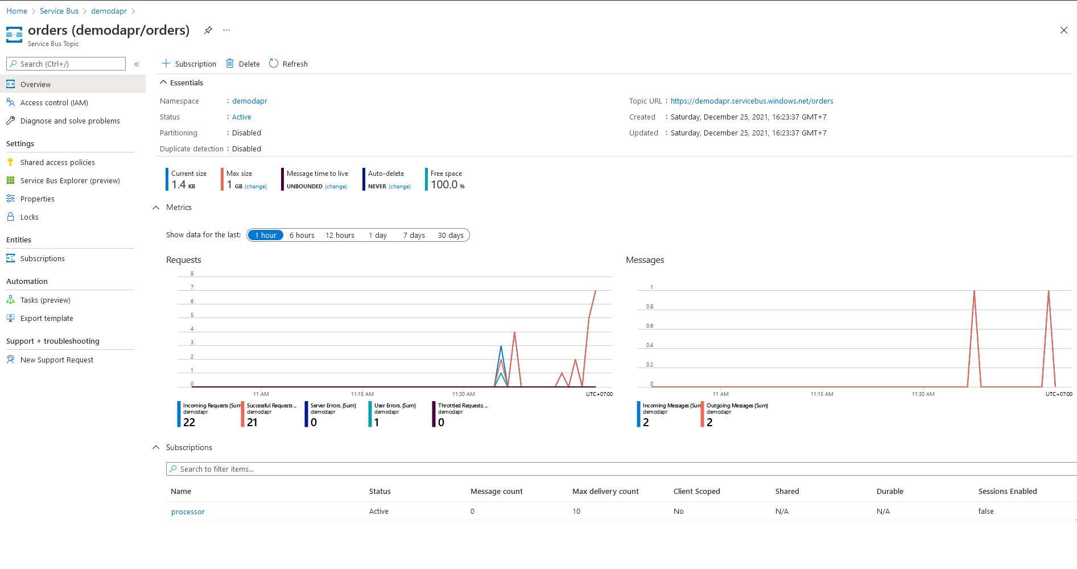1077x569 pixels.
Task: Click the Incoming Requests legend swatch
Action: coord(179,414)
